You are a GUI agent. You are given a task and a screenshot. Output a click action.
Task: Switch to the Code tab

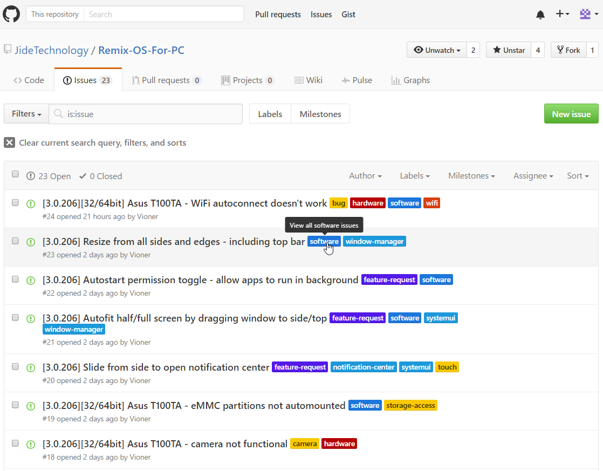tap(29, 80)
